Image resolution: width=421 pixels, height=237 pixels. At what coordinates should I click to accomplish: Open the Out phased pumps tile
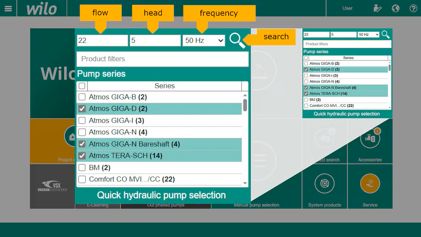[165, 205]
